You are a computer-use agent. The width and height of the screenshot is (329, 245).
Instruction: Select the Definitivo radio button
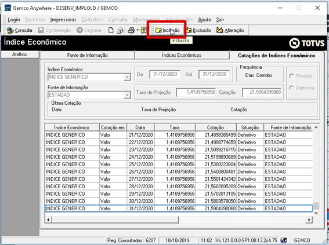pos(291,88)
